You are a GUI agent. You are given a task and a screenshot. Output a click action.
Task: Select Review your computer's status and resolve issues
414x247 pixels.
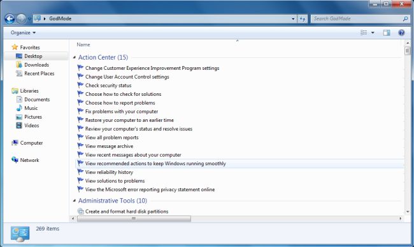point(139,129)
